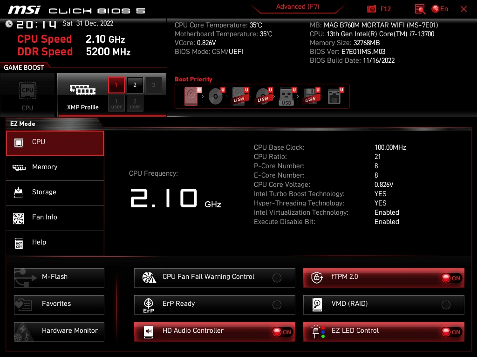Select the USB optical drive boot device

[x=264, y=96]
